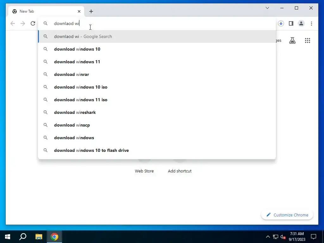This screenshot has height=243, width=324.
Task: Select the 'download wireshark' suggestion
Action: (157, 112)
